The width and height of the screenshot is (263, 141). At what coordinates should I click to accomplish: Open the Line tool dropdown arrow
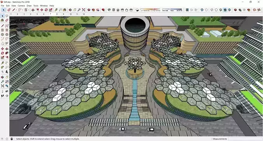(16, 10)
